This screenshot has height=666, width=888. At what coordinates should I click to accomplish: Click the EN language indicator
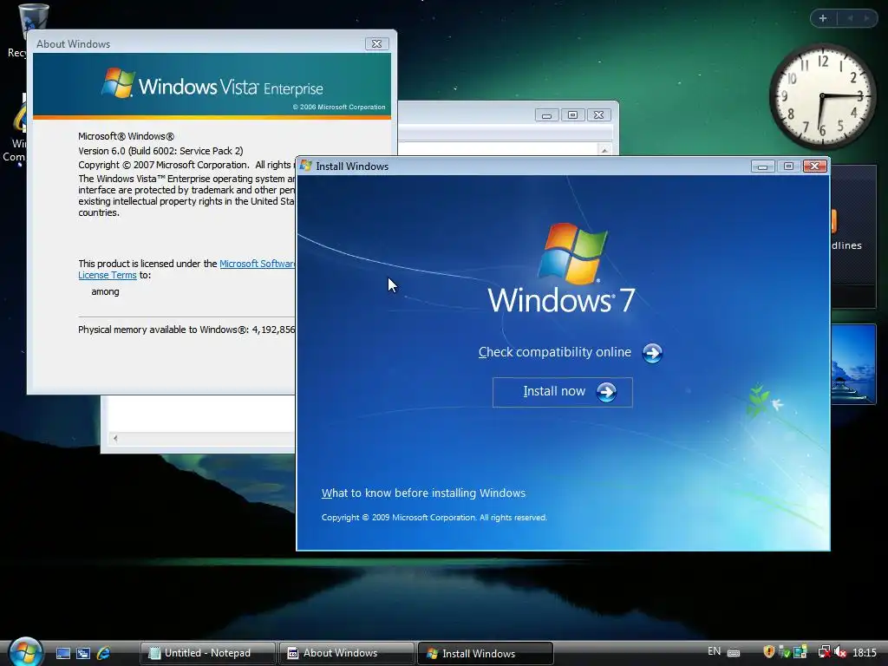(715, 651)
